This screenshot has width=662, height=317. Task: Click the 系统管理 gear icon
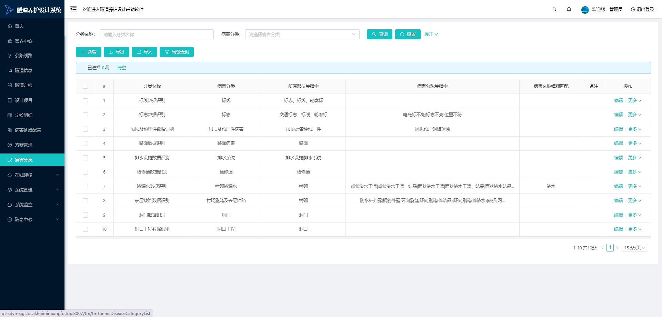tap(10, 190)
